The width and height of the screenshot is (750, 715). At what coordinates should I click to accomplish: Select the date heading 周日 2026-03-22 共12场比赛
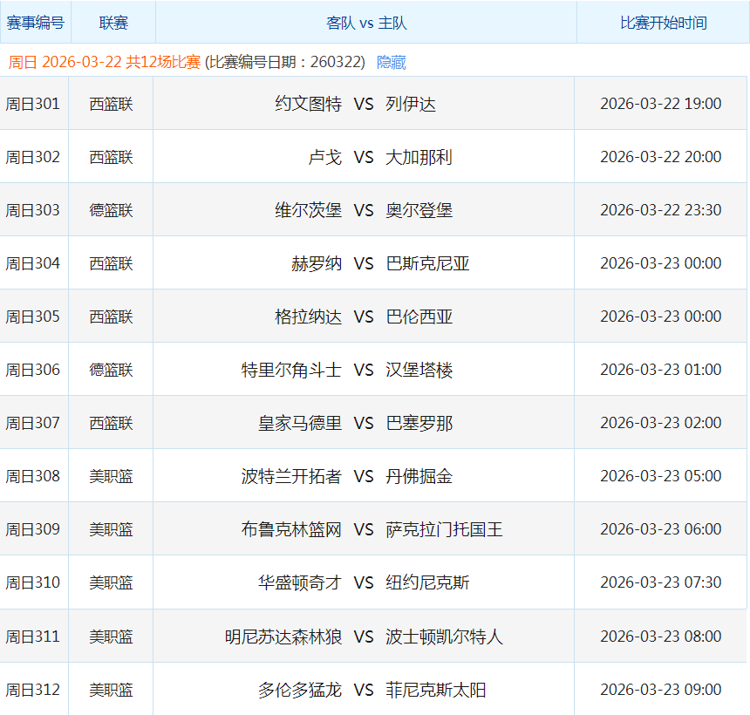[105, 63]
